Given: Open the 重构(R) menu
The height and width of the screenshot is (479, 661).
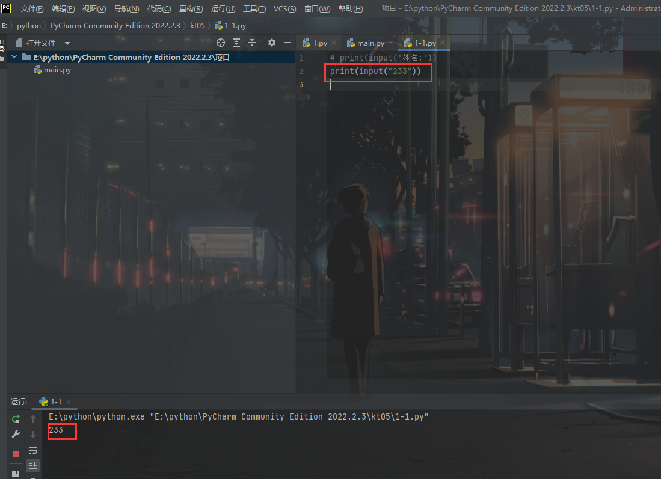Looking at the screenshot, I should 191,9.
